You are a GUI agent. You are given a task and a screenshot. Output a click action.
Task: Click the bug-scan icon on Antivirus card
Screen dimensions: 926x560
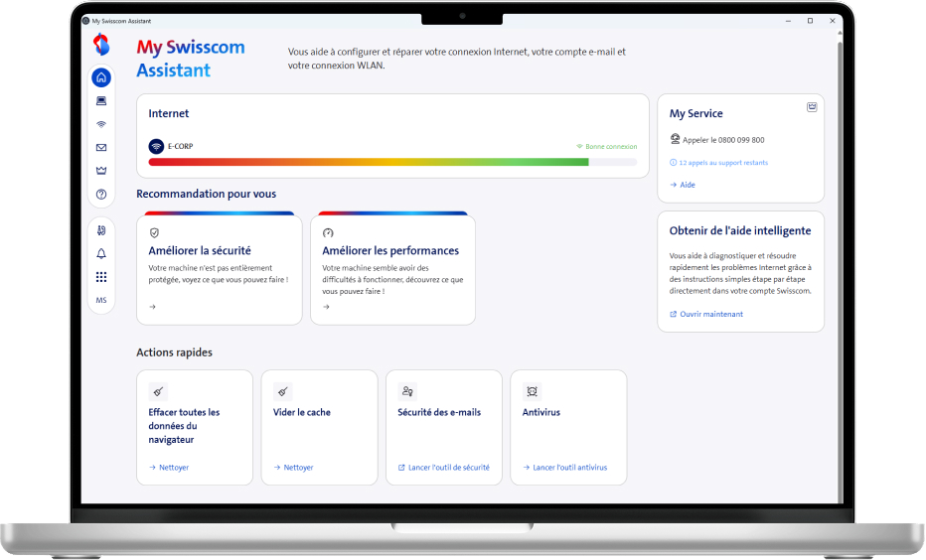533,391
